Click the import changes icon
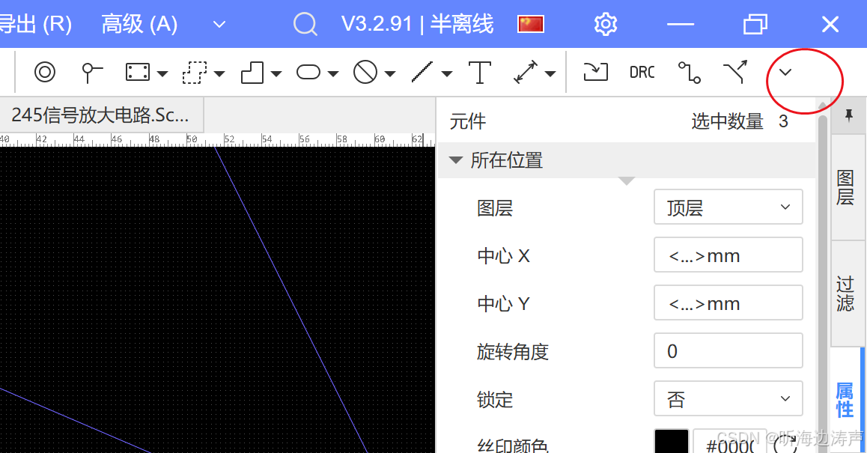This screenshot has height=453, width=867. tap(595, 72)
